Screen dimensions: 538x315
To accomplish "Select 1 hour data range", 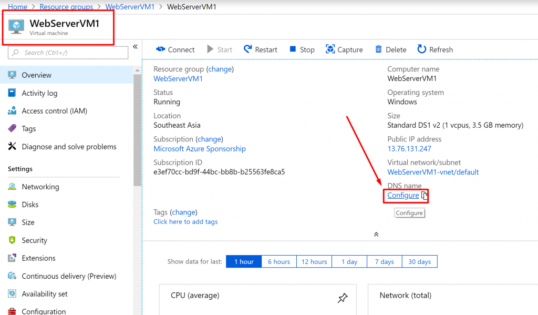I will click(x=244, y=262).
